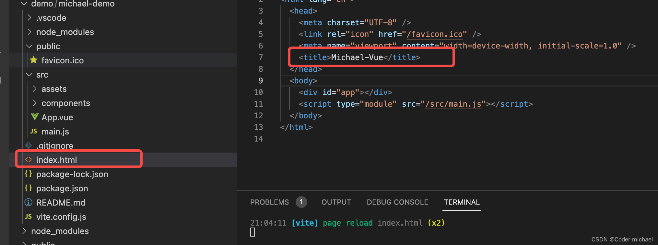Viewport: 658px width, 245px height.
Task: Collapse the src folder chevron
Action: coord(29,75)
